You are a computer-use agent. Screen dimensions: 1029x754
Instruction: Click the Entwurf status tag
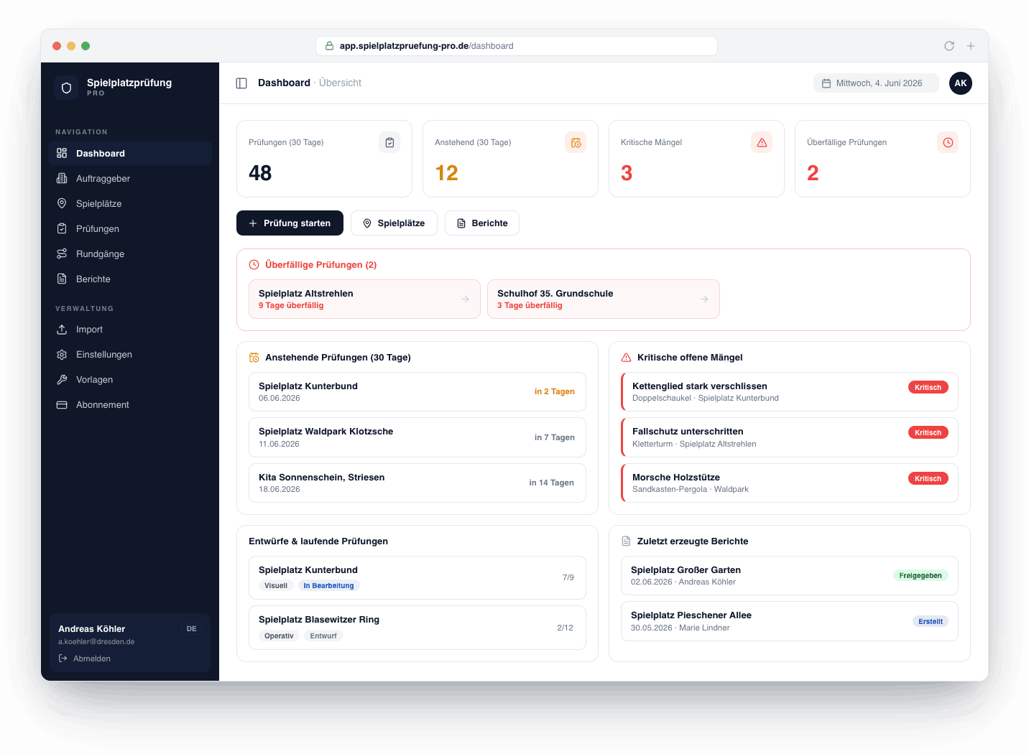(x=323, y=636)
